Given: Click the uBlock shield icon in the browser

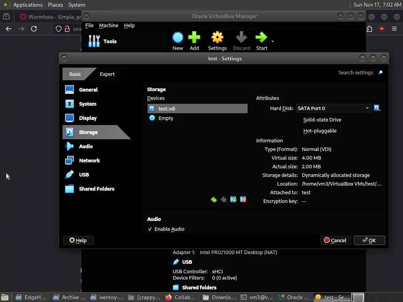Looking at the screenshot, I should [382, 29].
